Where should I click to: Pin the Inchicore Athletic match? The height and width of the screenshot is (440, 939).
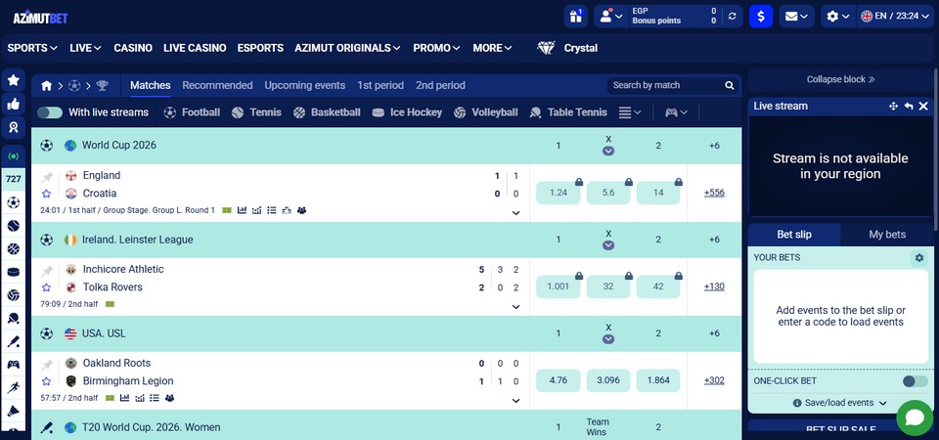[47, 270]
